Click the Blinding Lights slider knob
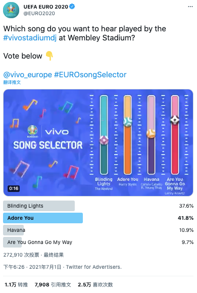The width and height of the screenshot is (197, 293). (104, 140)
